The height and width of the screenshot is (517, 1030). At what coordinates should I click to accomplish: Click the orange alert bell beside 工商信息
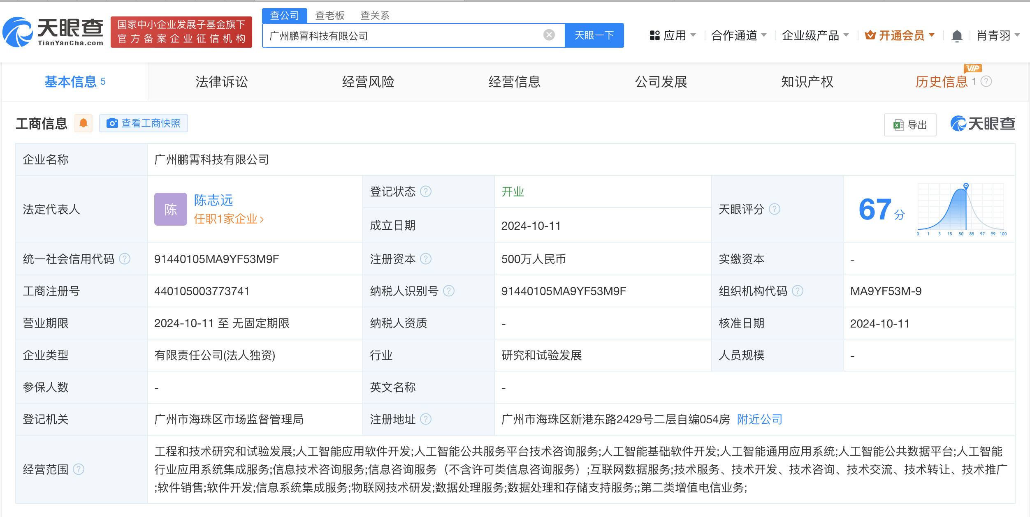point(84,123)
